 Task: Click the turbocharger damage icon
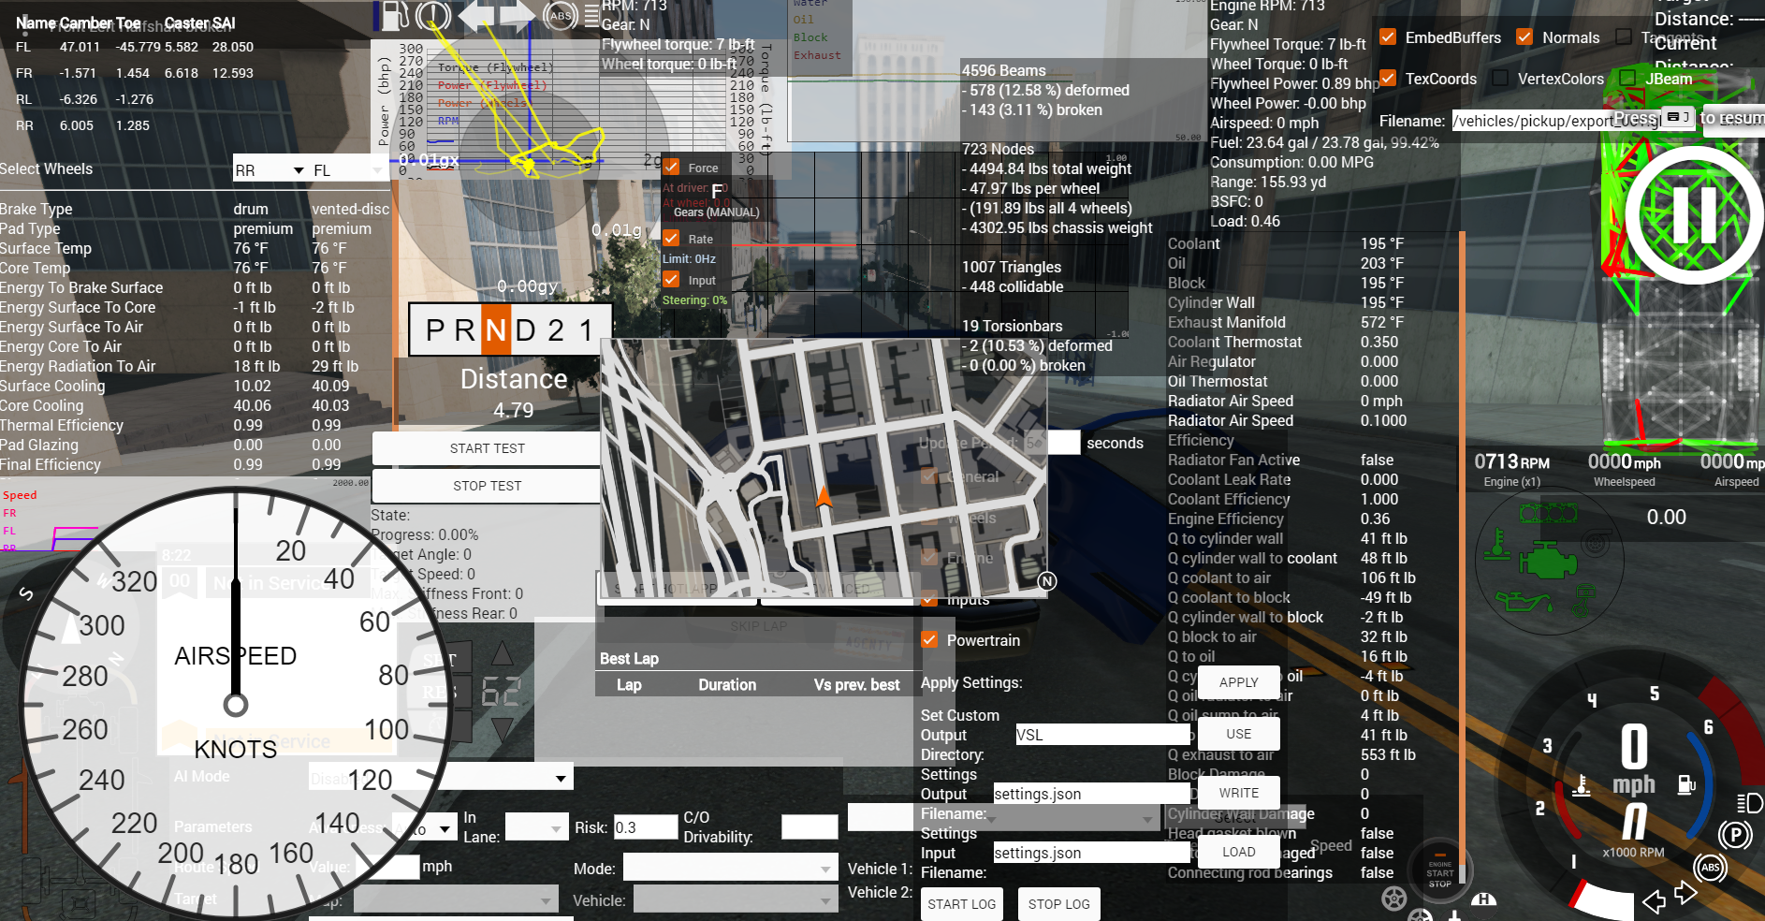tap(1597, 543)
